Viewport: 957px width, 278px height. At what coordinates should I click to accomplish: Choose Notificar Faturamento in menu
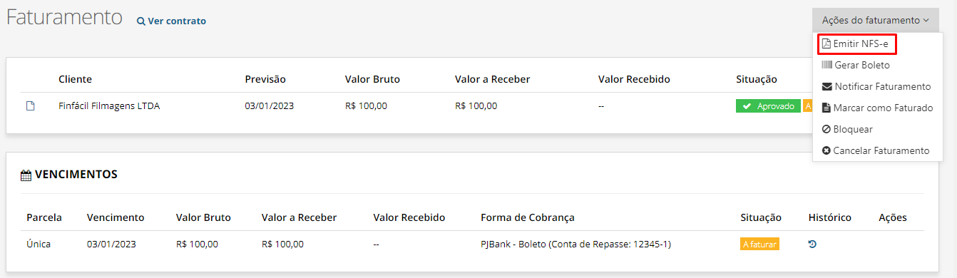(x=878, y=86)
